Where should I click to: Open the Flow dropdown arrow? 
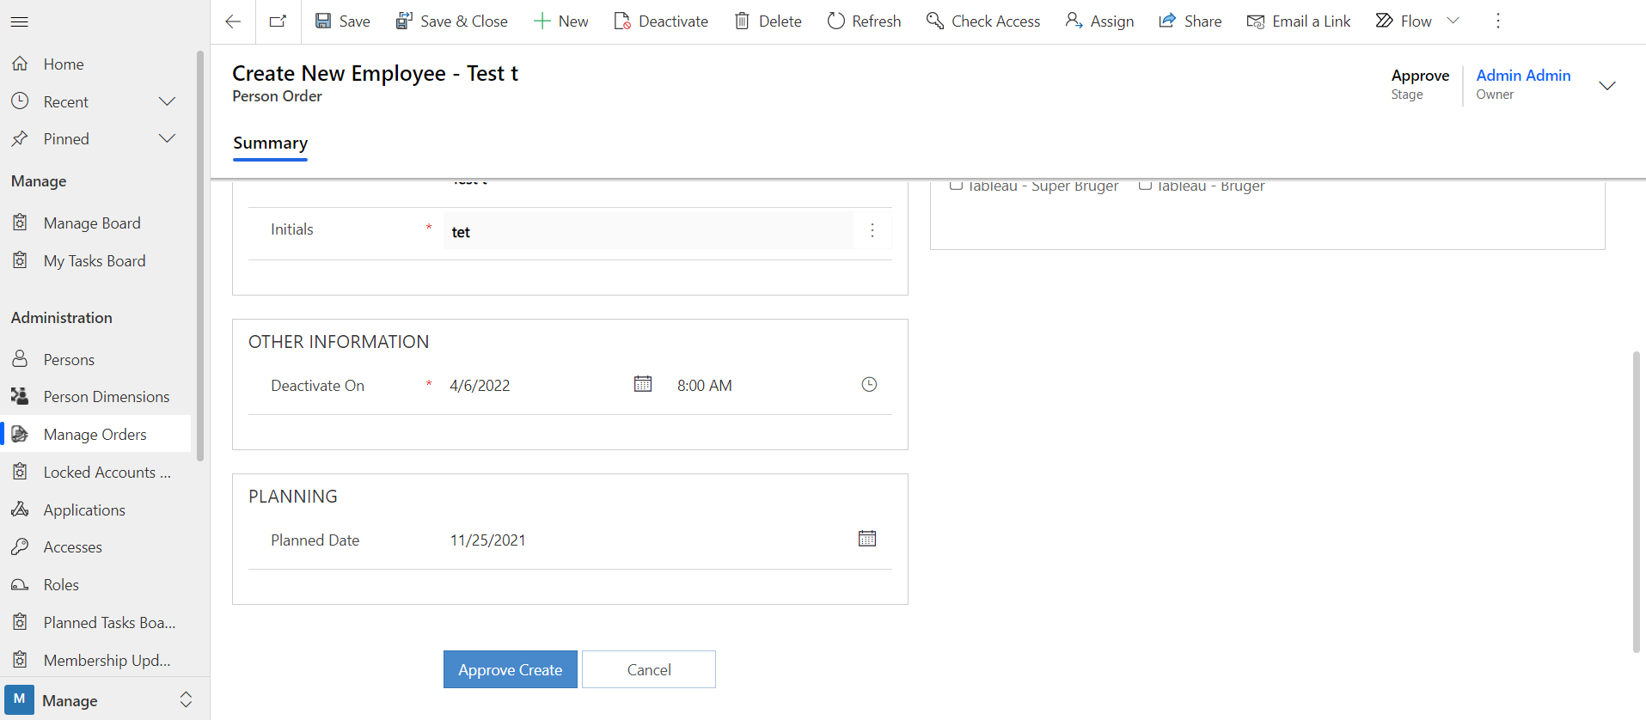[x=1453, y=21]
